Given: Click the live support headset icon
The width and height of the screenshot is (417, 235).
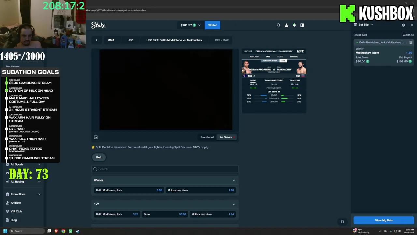Looking at the screenshot, I should [x=342, y=222].
